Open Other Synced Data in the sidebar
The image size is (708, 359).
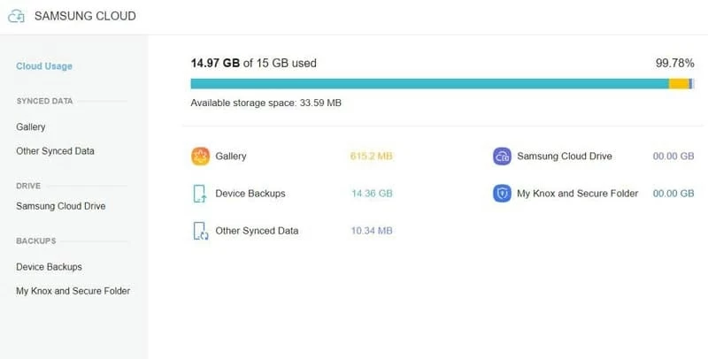[55, 151]
